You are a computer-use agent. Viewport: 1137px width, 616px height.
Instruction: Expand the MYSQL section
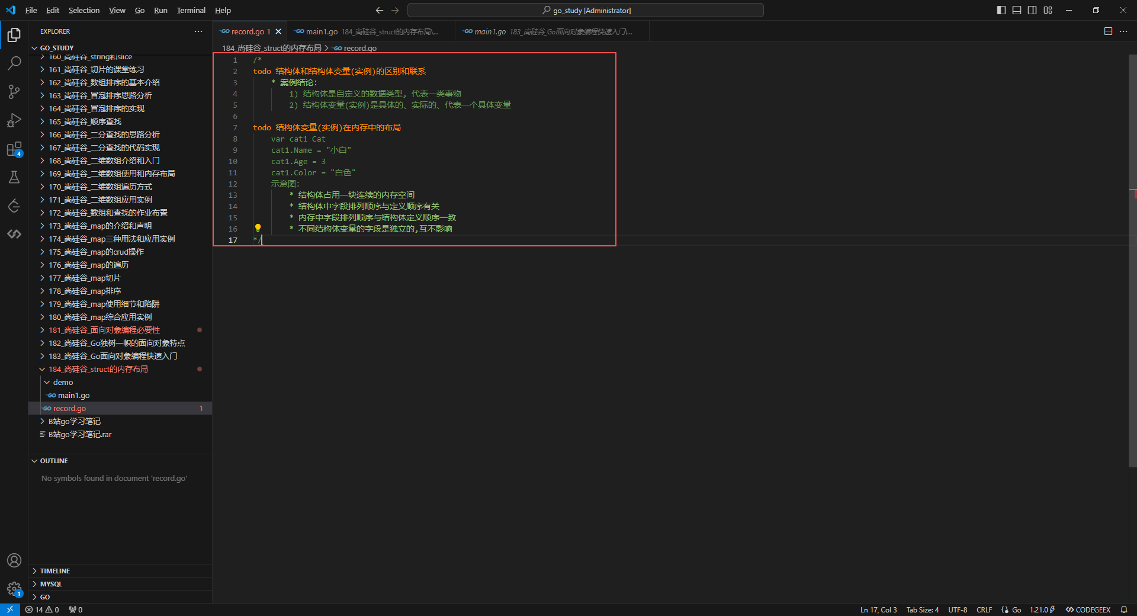coord(120,584)
